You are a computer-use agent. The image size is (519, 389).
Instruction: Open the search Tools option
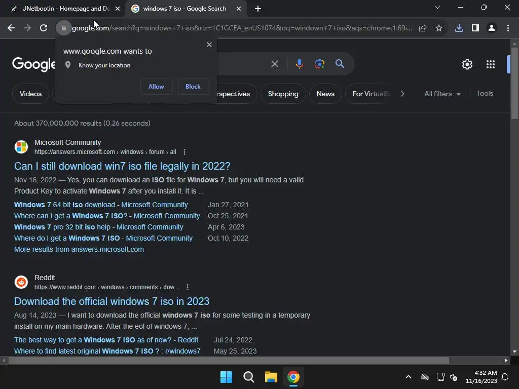click(x=485, y=94)
